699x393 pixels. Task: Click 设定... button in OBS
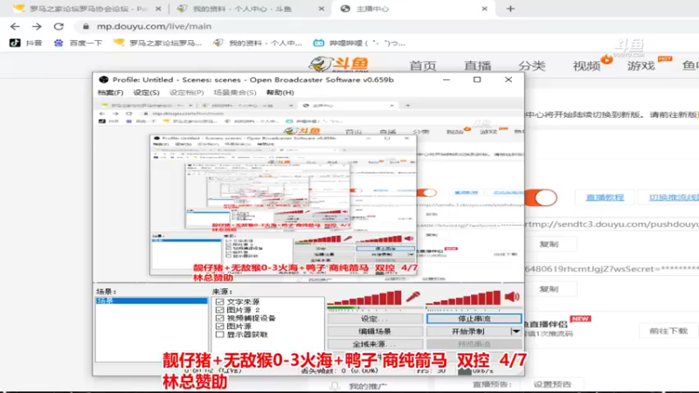pos(375,319)
